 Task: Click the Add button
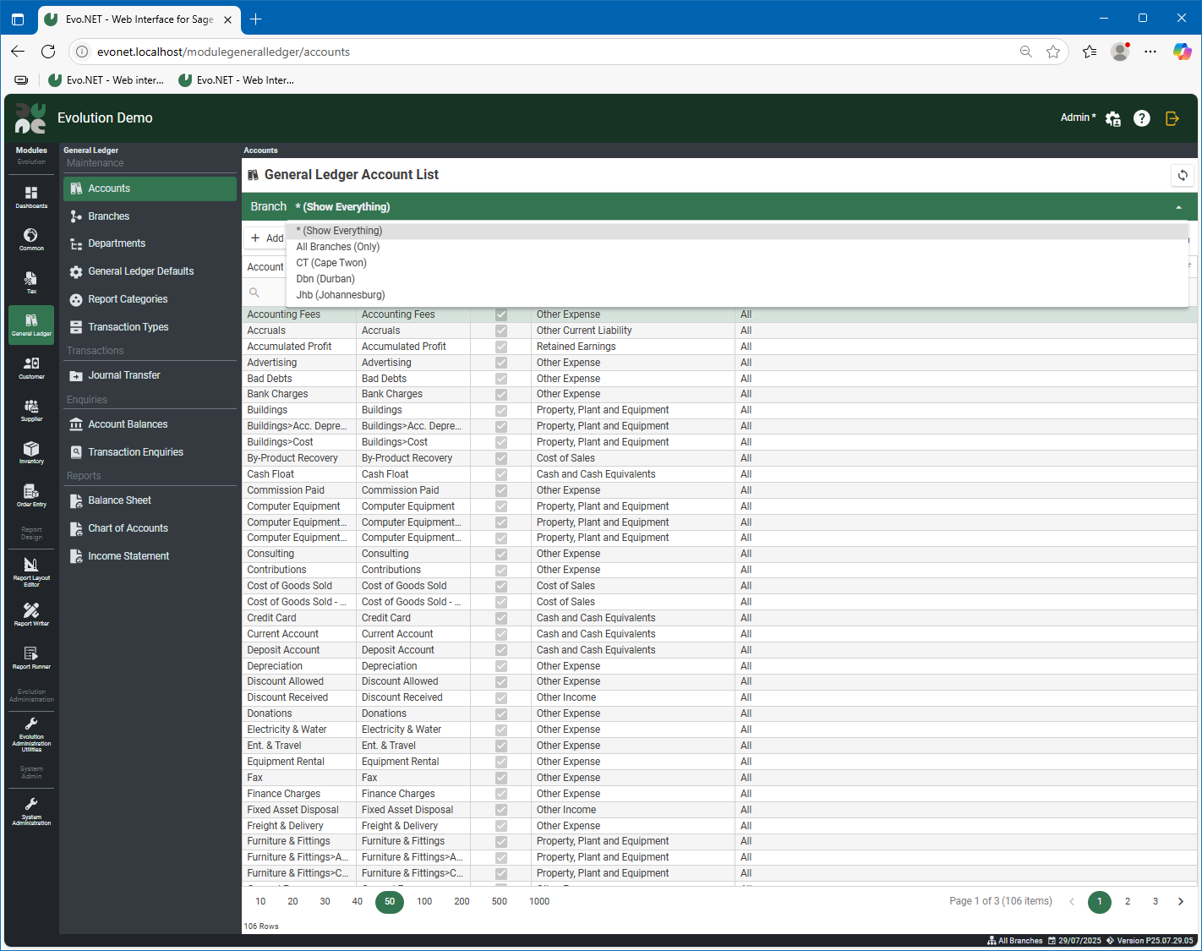267,238
